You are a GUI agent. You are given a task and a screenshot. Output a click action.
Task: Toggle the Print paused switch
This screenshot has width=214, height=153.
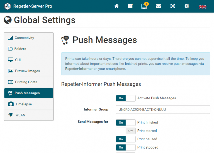[x=126, y=139]
